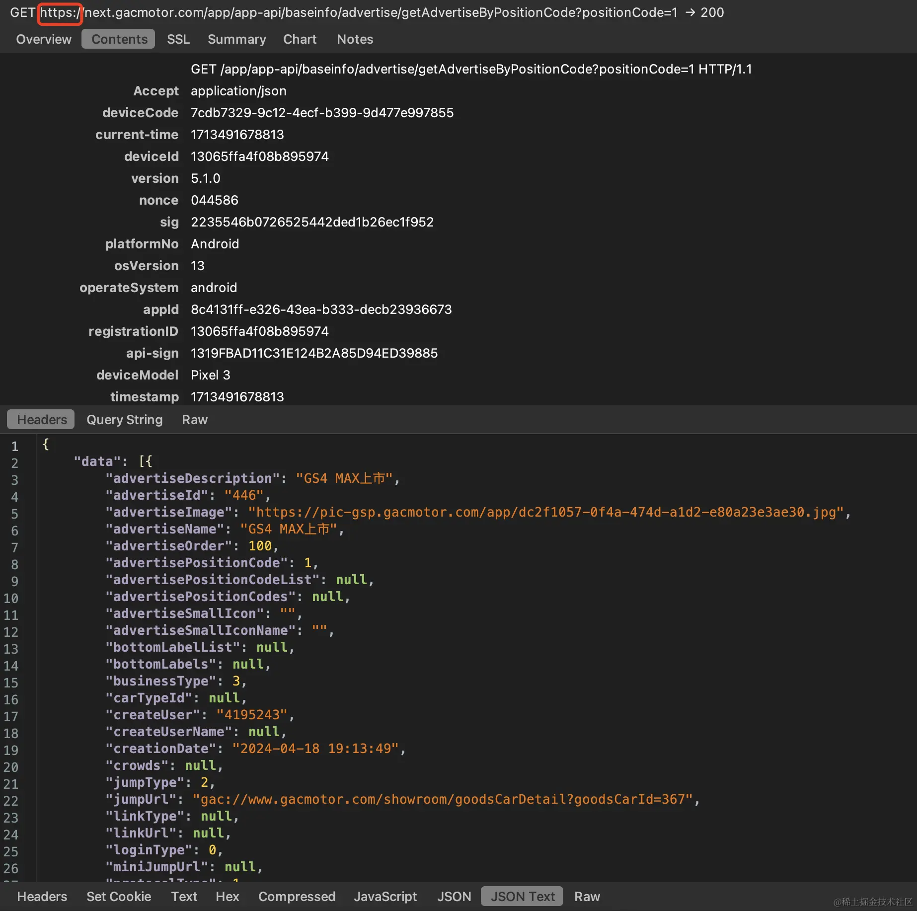Select api-sign value 1319FBAD11C31E124B2A85D94ED39885
This screenshot has height=911, width=917.
pos(314,353)
